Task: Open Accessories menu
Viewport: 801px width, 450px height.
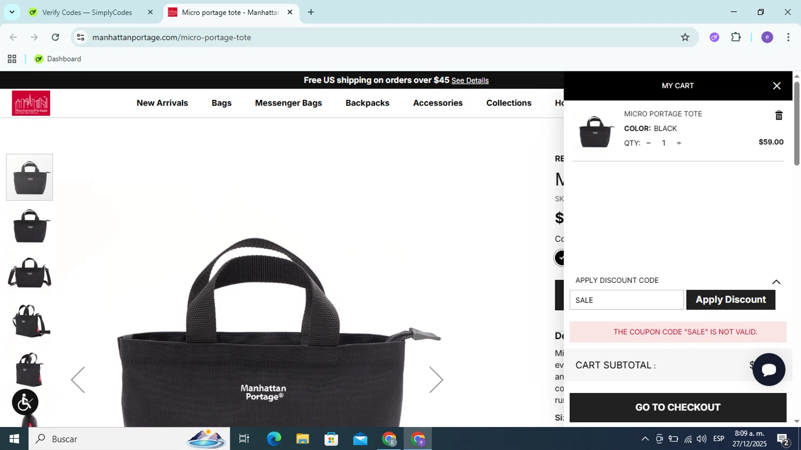Action: pyautogui.click(x=438, y=103)
